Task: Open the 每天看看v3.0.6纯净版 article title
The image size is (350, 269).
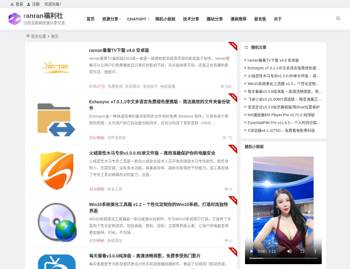Action: click(x=145, y=256)
